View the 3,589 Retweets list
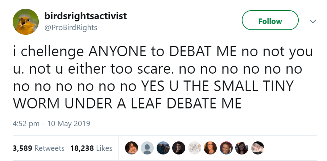Screen dimensions: 327x161 [38, 148]
